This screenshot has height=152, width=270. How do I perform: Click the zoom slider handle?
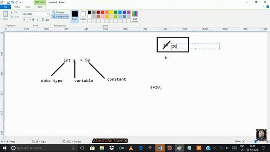[x=256, y=141]
